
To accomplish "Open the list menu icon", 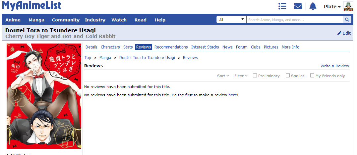I will coord(282,6).
